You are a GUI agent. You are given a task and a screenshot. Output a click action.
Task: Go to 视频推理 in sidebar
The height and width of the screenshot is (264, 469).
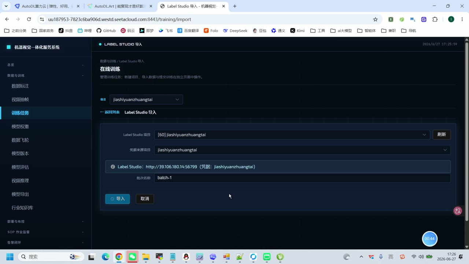click(x=20, y=181)
